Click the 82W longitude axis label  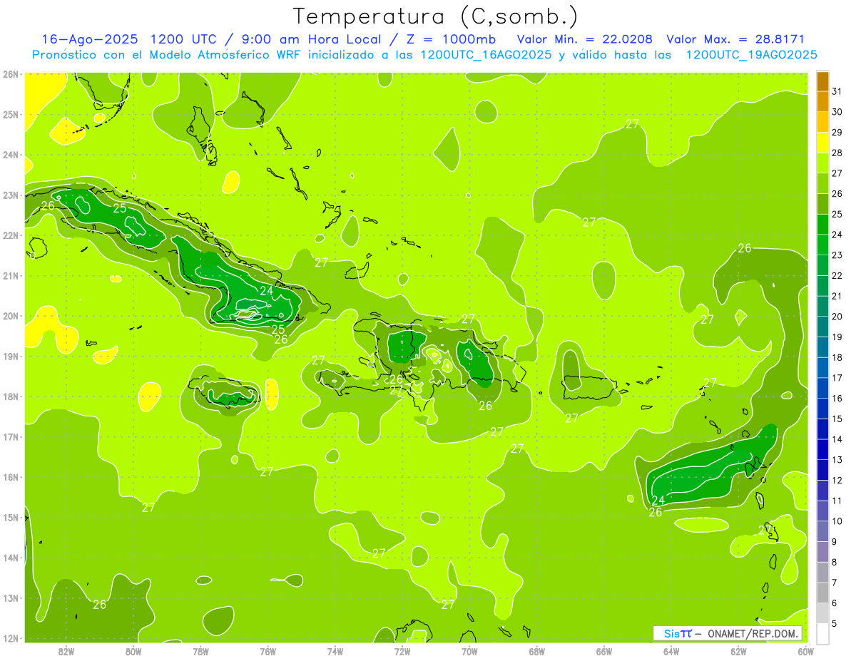click(x=66, y=650)
